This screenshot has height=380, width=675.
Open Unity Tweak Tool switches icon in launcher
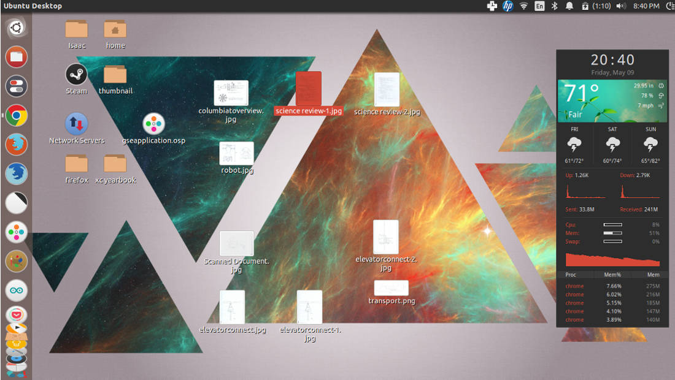(x=17, y=86)
